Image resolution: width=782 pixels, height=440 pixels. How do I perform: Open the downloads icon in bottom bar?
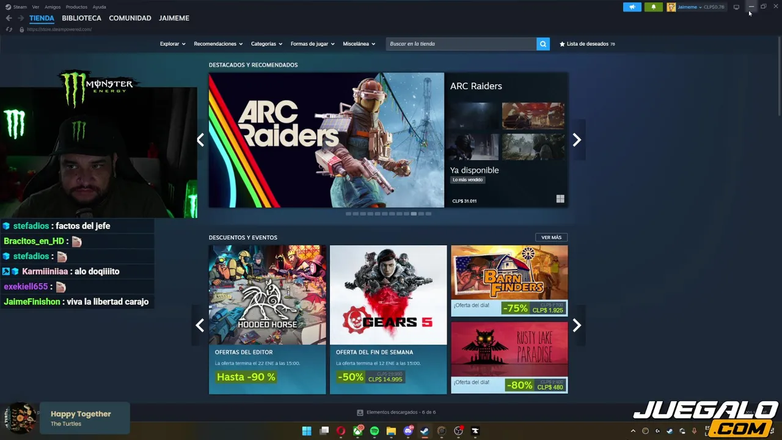click(360, 413)
